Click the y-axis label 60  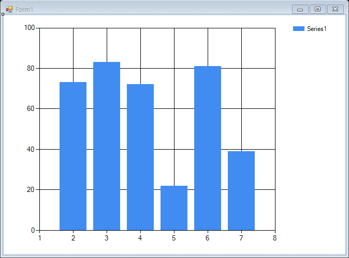coord(31,109)
